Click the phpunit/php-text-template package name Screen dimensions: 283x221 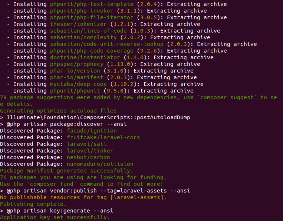(92, 4)
